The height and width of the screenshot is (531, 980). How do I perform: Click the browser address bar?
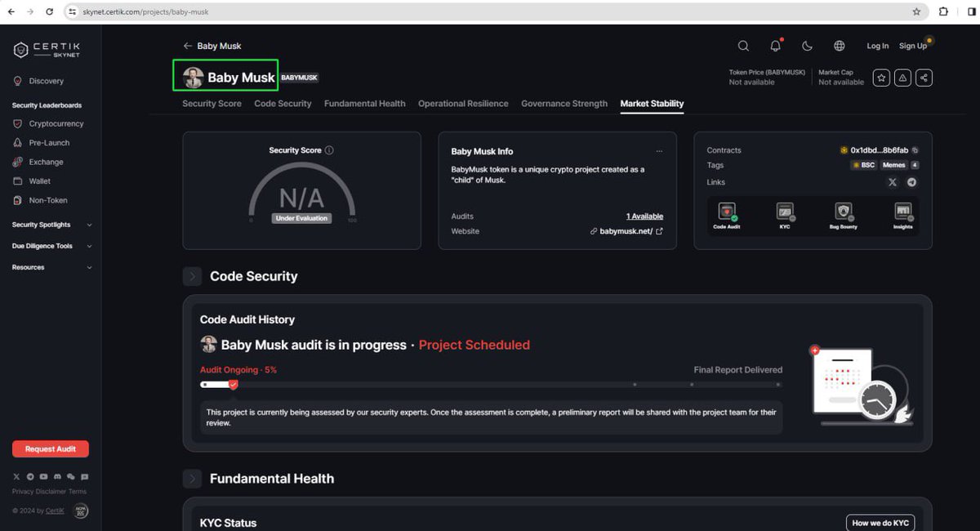tap(494, 12)
